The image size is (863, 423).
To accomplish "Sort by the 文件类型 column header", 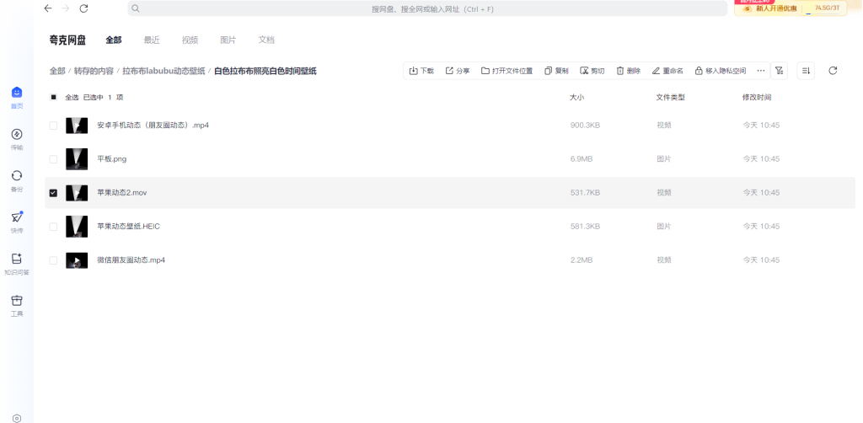I will tap(670, 98).
